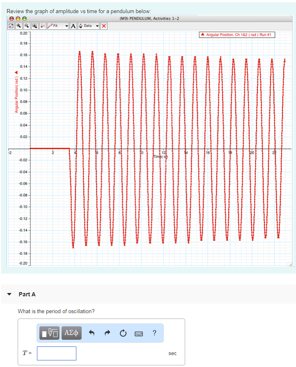Click the green zoom window button
The image size is (296, 367).
click(x=24, y=18)
